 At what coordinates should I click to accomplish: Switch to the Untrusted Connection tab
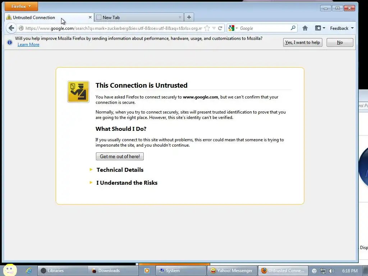[x=49, y=17]
